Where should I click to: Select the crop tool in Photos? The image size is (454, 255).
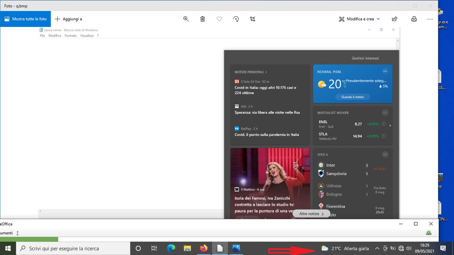point(253,19)
